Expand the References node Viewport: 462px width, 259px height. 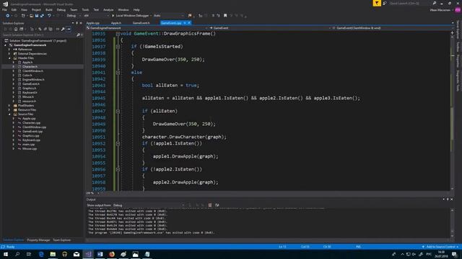tap(9, 50)
